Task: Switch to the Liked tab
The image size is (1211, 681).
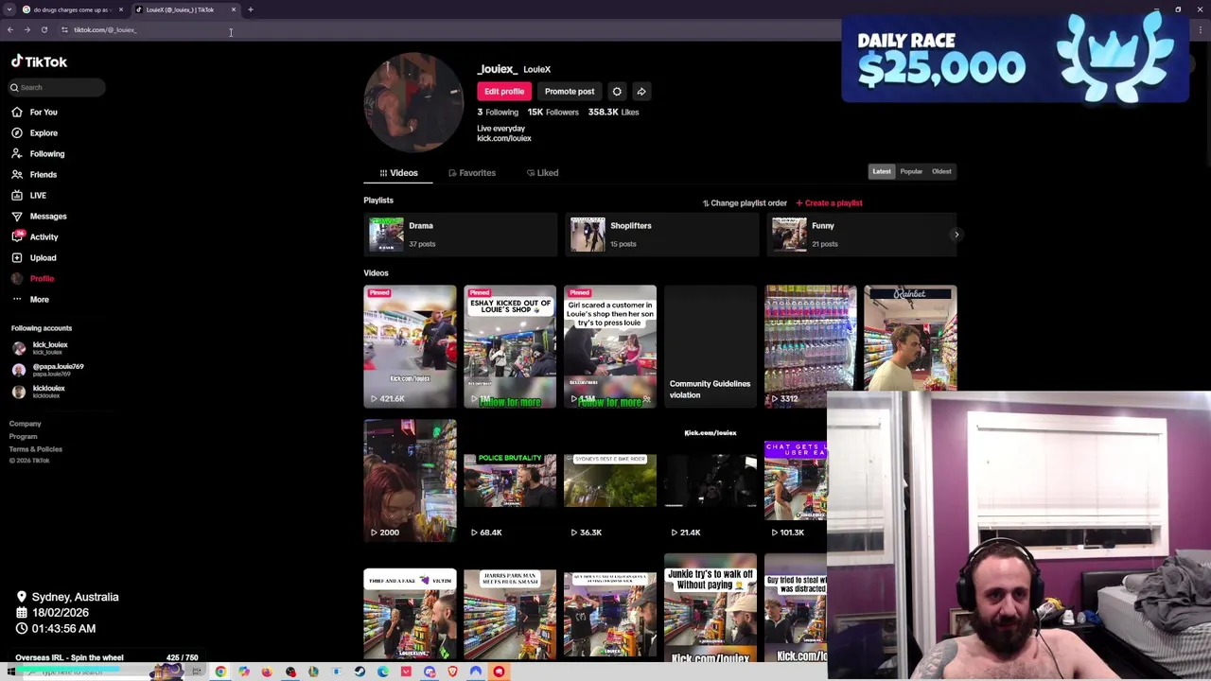Action: click(x=542, y=173)
